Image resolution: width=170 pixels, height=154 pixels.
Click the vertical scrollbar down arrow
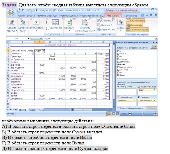click(114, 107)
